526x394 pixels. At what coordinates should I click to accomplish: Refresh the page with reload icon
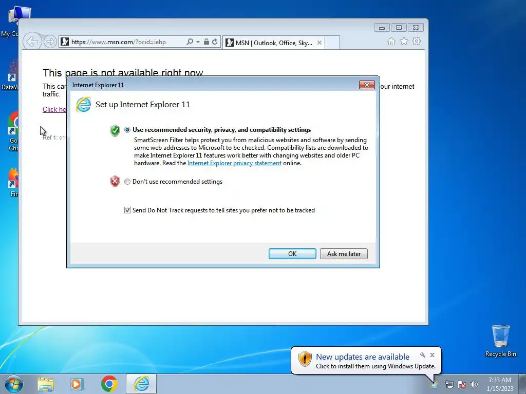215,42
